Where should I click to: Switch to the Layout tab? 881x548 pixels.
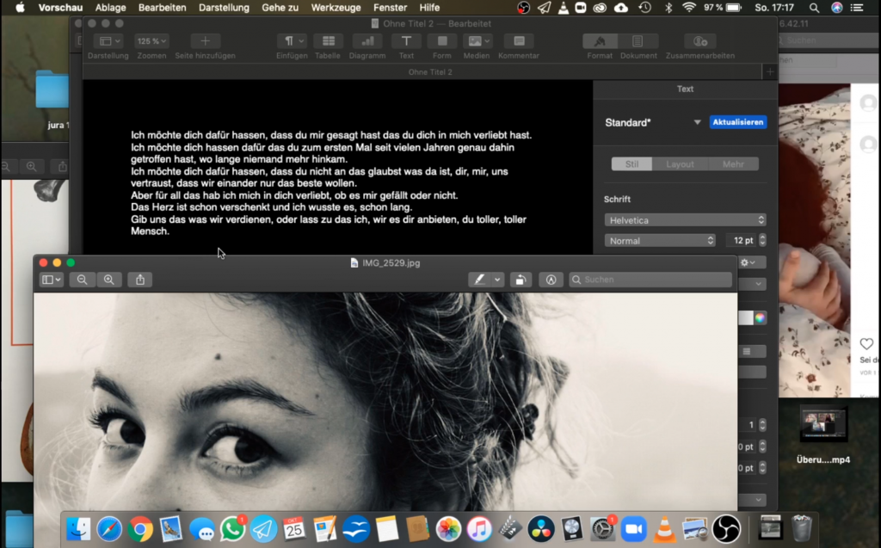click(680, 164)
